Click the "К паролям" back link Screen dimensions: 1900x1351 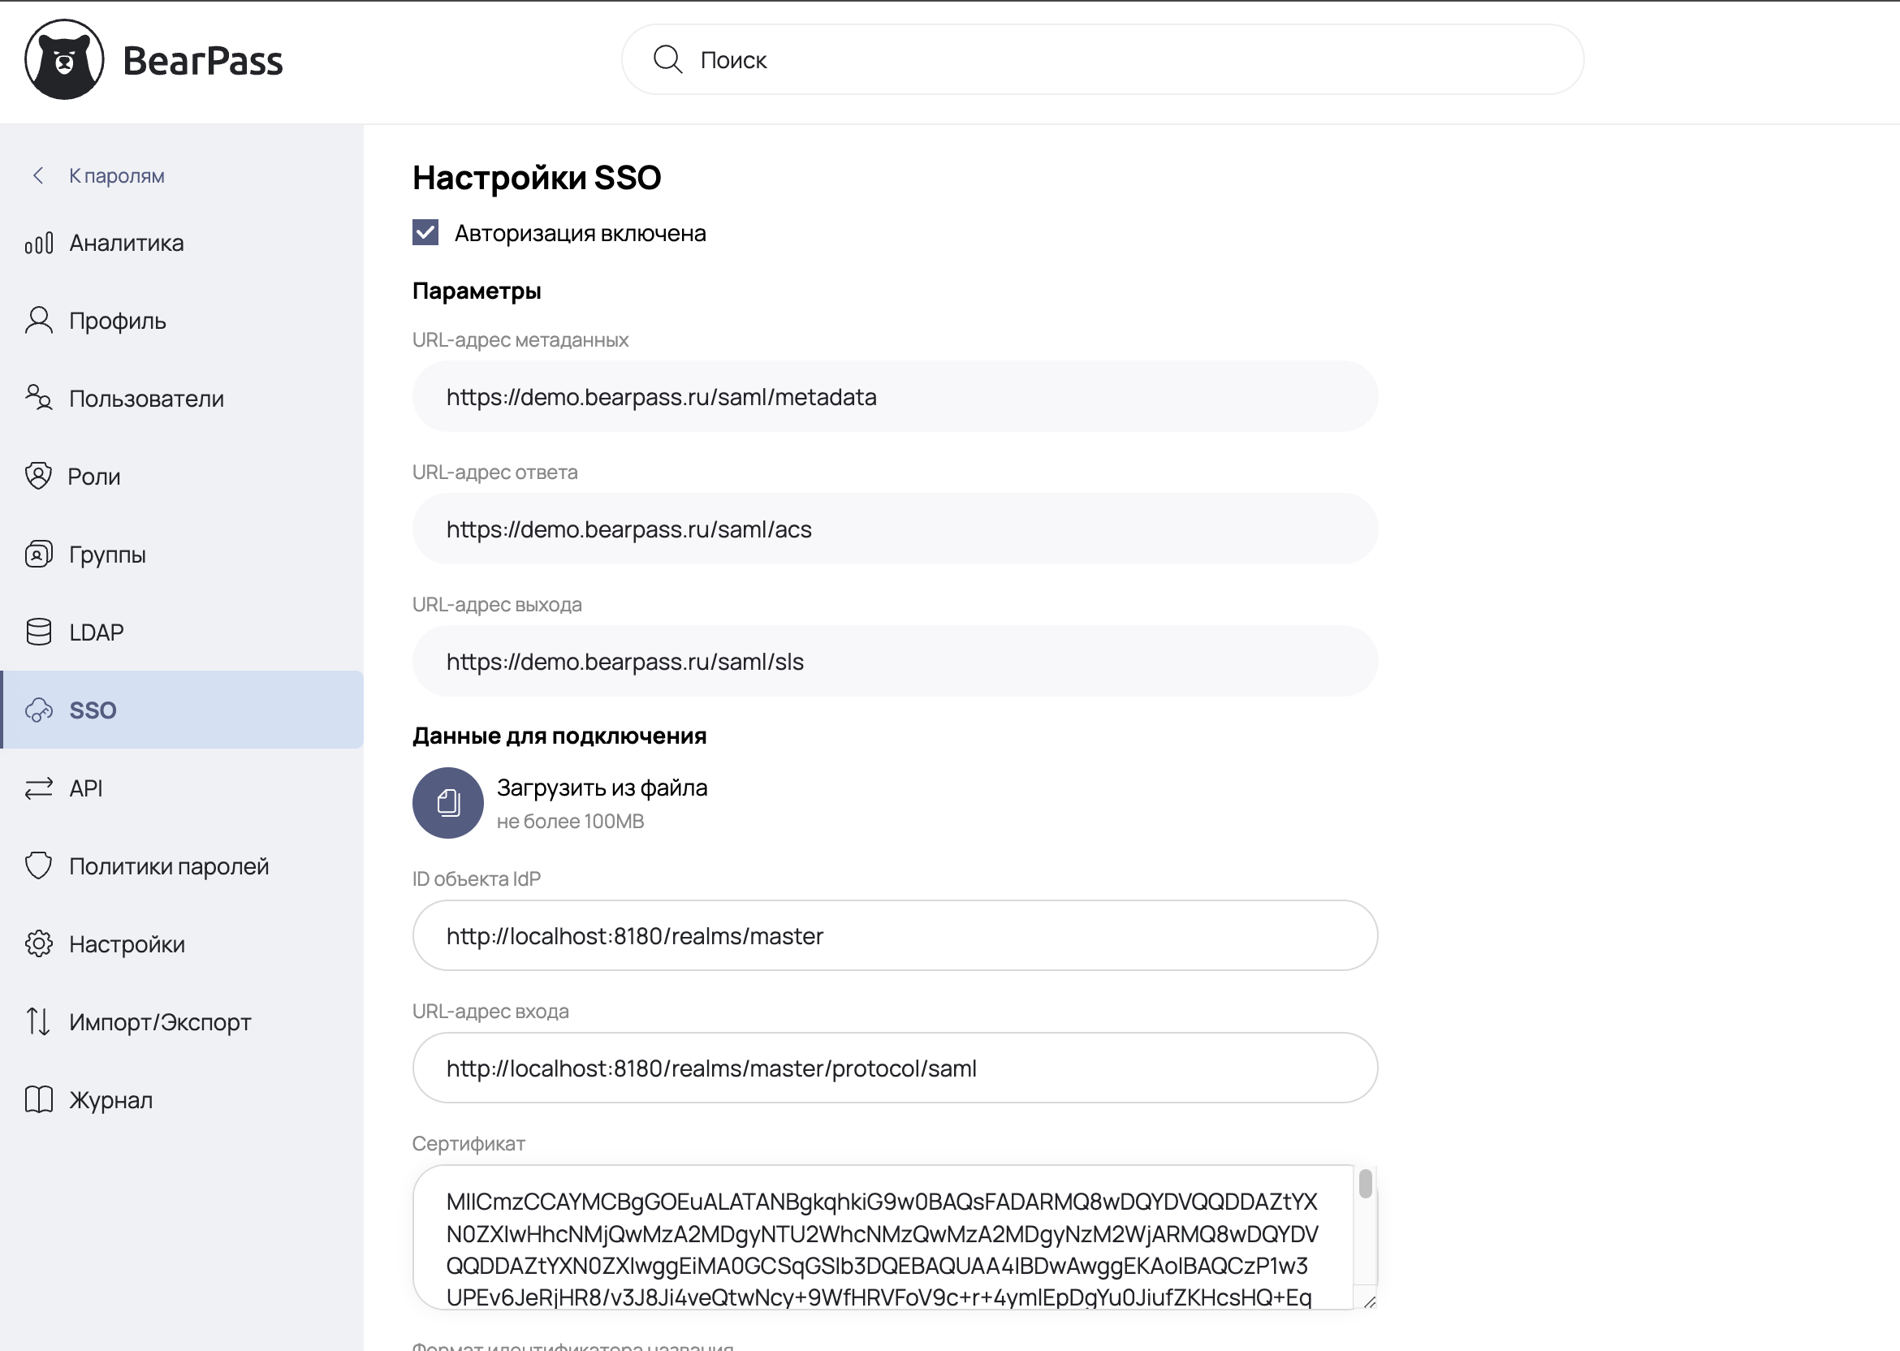point(116,175)
